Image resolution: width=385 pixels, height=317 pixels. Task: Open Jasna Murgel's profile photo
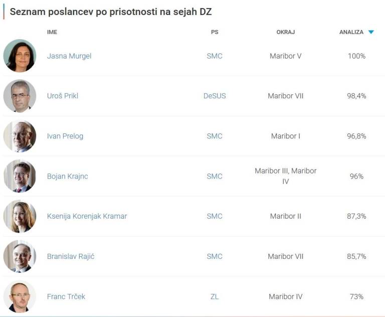coord(20,56)
